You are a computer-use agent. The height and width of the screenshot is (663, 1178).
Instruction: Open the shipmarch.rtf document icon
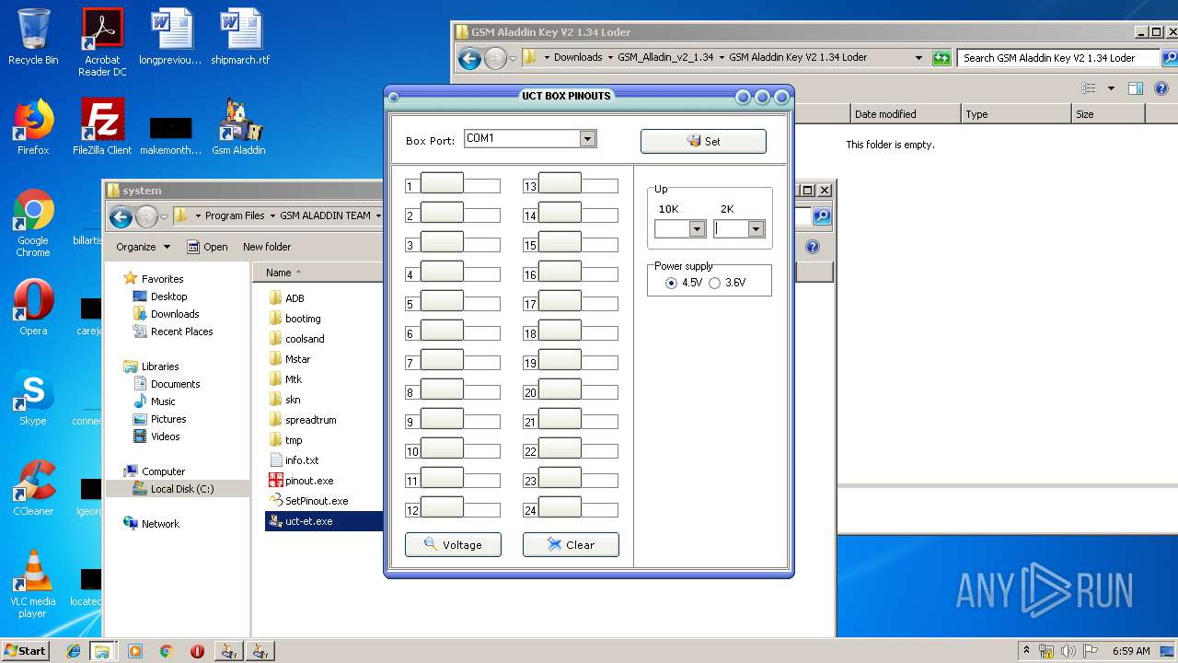click(x=240, y=37)
